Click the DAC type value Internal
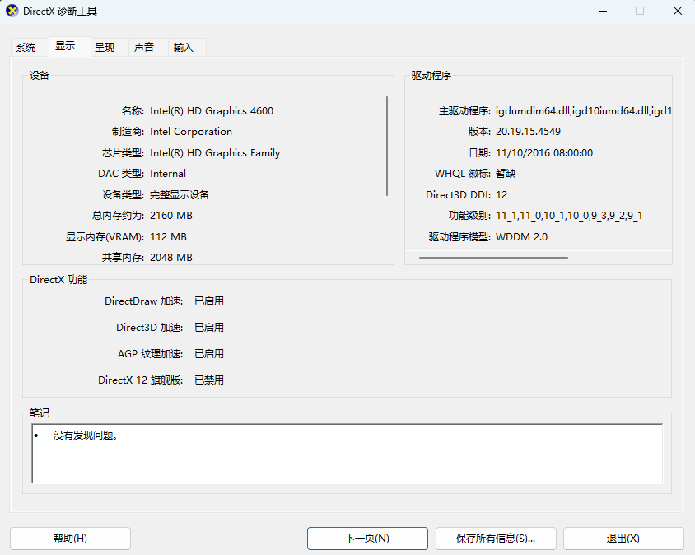This screenshot has width=695, height=555. 168,174
